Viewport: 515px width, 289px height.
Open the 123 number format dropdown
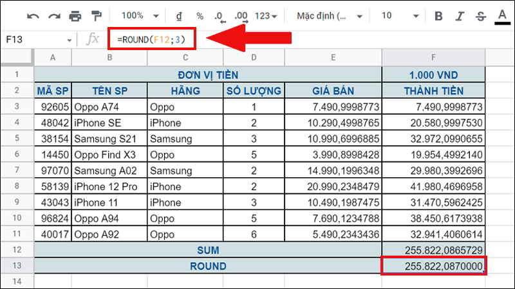[266, 15]
